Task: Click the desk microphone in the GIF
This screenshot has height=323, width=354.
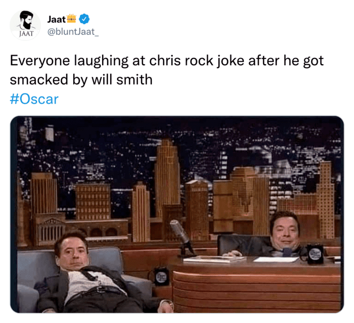Action: coord(181,238)
